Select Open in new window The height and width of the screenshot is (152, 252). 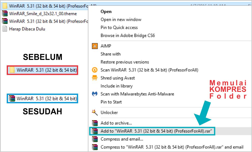121,19
